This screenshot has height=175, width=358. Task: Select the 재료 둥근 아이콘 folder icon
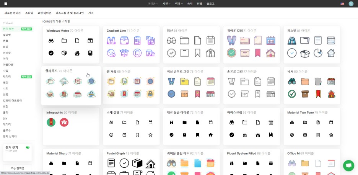[184, 123]
